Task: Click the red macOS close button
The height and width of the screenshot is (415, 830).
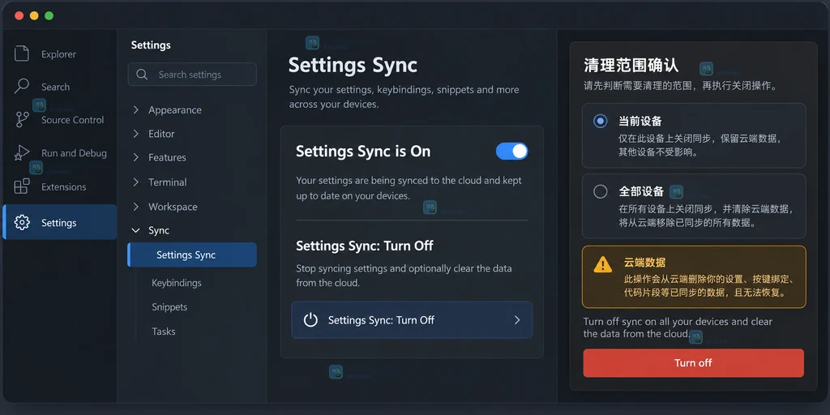Action: tap(19, 15)
